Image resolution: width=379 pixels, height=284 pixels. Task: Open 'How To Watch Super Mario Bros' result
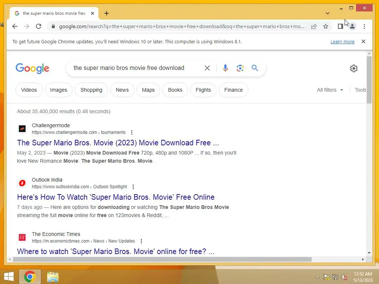pyautogui.click(x=116, y=197)
